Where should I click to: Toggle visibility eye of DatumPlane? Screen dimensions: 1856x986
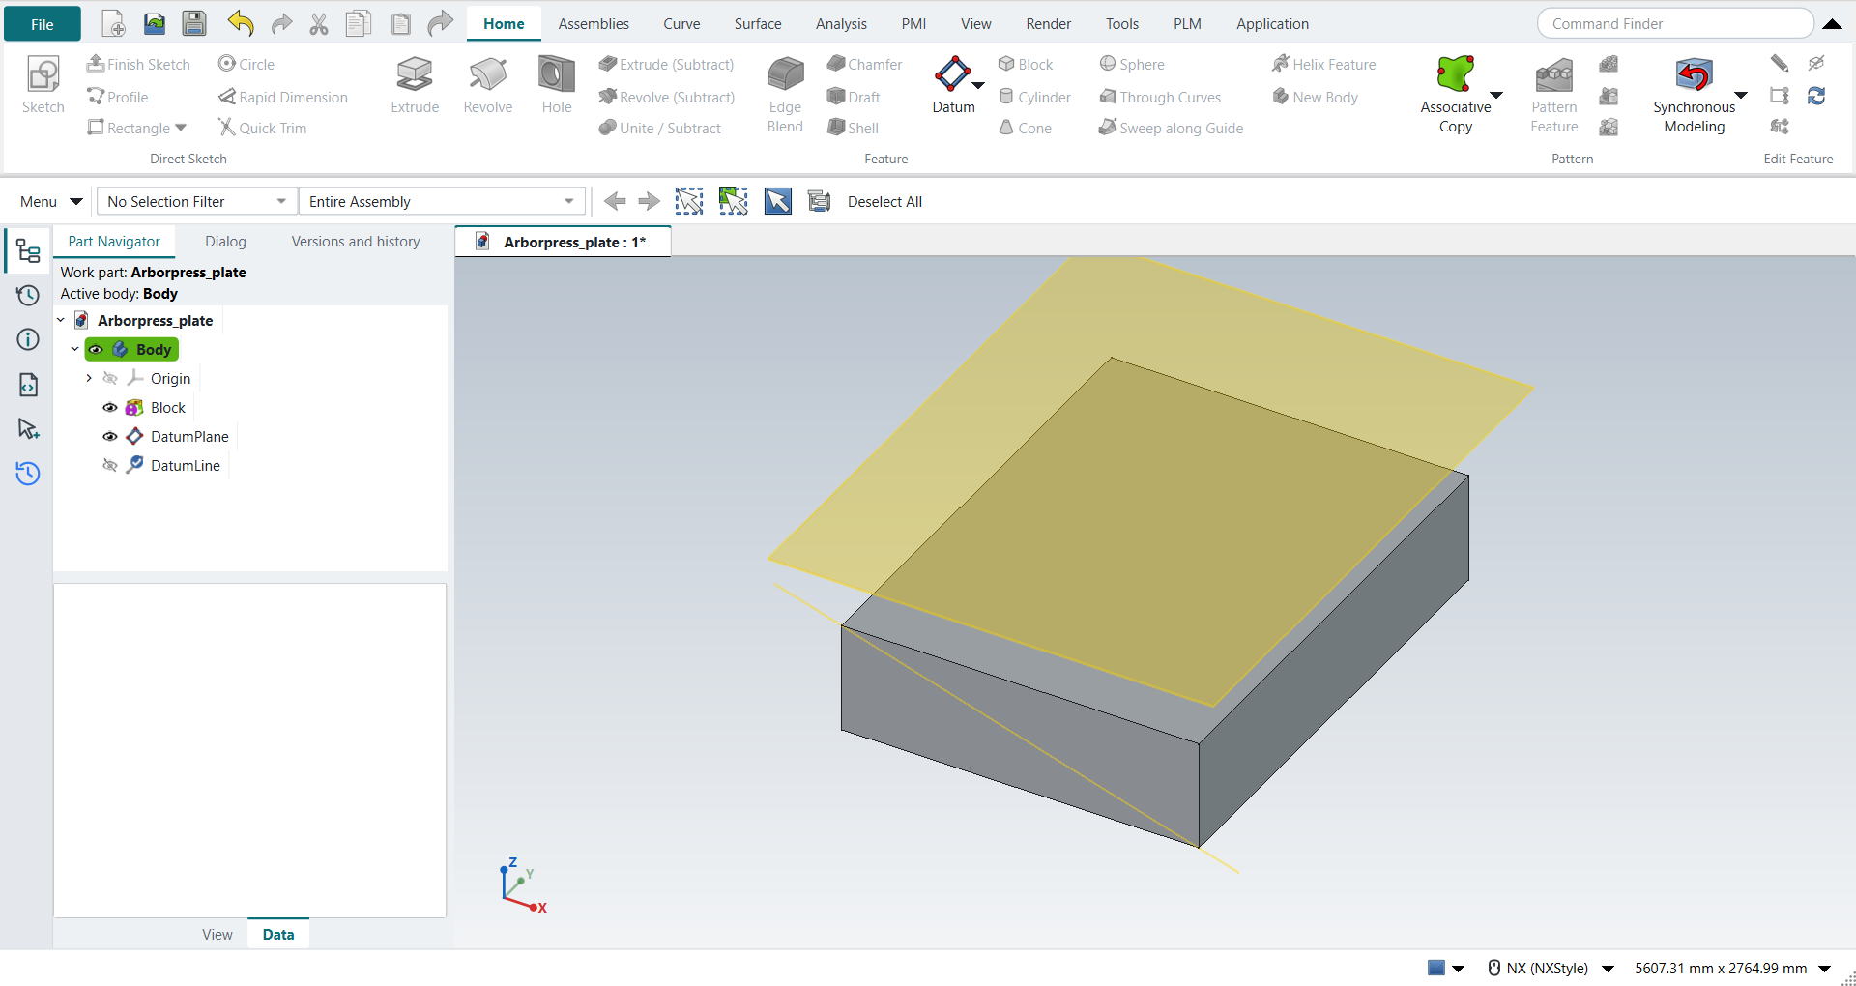point(110,437)
